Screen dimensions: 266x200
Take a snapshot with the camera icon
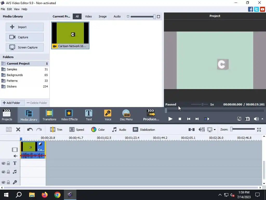[x=248, y=119]
